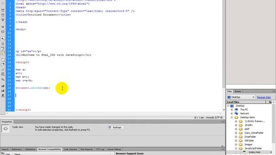Collapse the Desktop root node
Image resolution: width=276 pixels, height=155 pixels.
click(228, 106)
